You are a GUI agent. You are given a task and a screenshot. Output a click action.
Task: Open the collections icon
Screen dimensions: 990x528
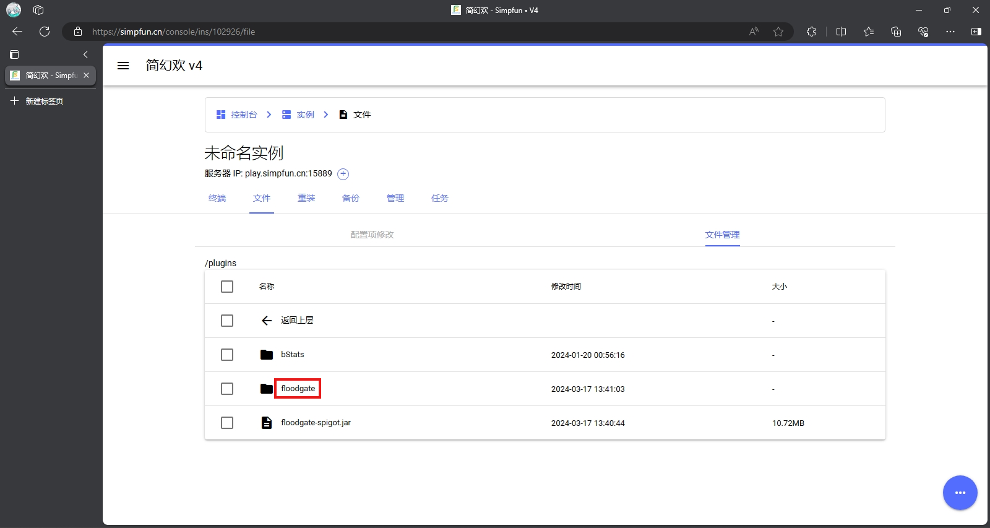pos(896,32)
